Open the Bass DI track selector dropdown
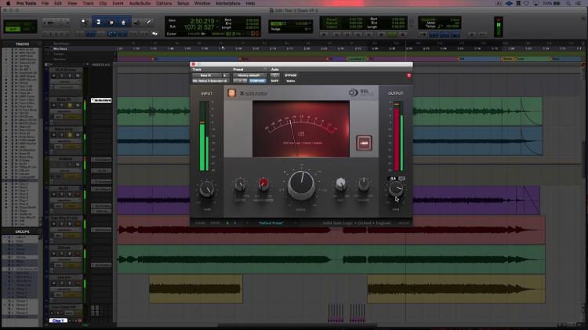 [208, 75]
